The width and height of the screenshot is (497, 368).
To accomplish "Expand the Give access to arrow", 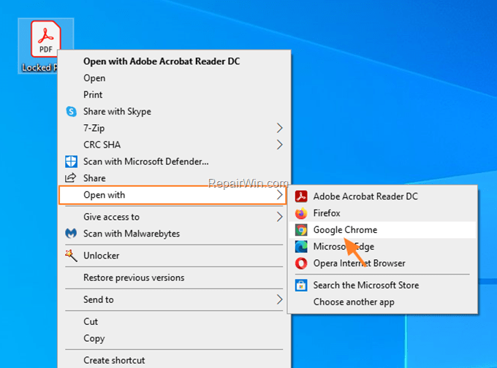I will pyautogui.click(x=279, y=217).
